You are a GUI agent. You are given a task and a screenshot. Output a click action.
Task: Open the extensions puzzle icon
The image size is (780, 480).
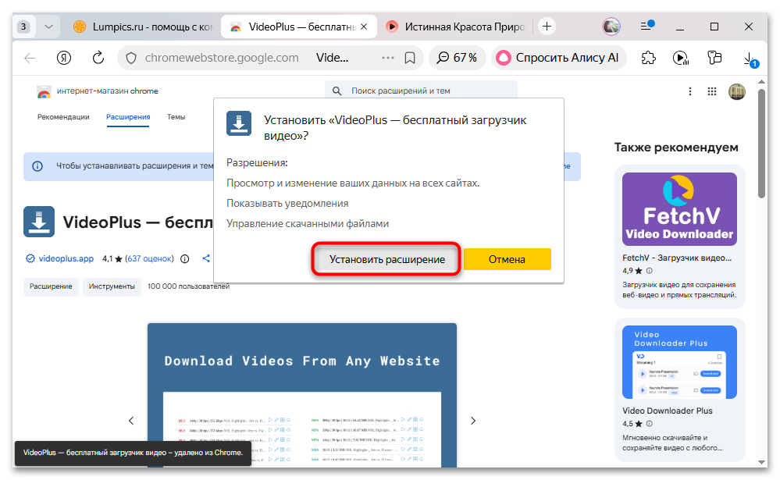pyautogui.click(x=649, y=59)
